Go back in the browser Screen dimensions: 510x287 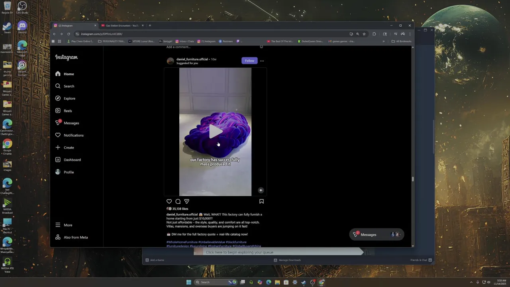[55, 34]
